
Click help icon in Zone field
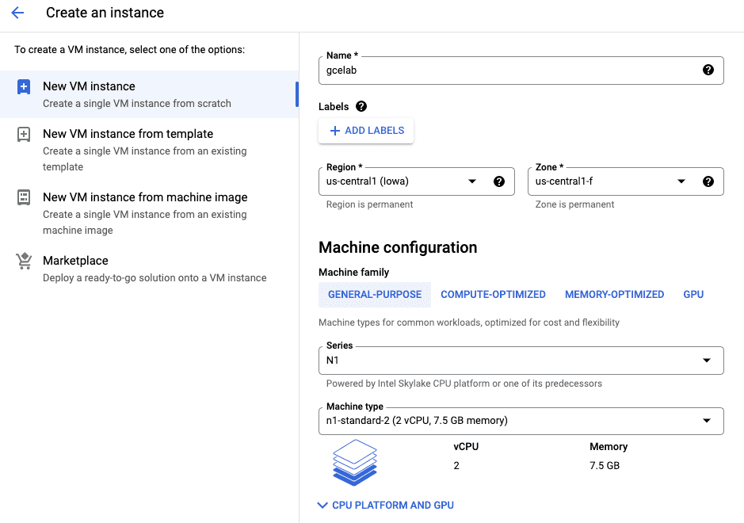(x=708, y=181)
